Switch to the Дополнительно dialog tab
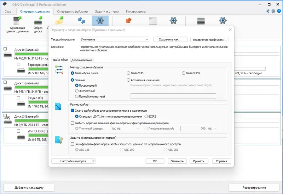 coord(82,60)
